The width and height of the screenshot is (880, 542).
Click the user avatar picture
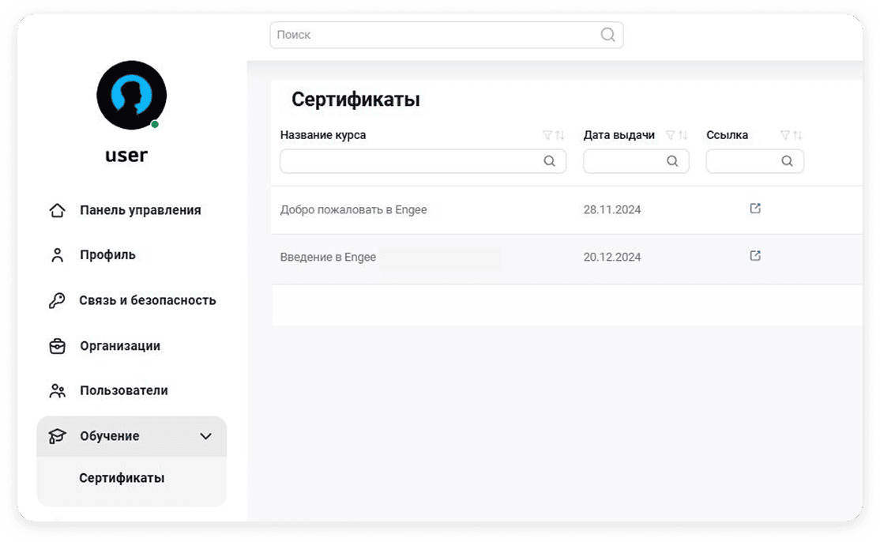click(x=131, y=96)
